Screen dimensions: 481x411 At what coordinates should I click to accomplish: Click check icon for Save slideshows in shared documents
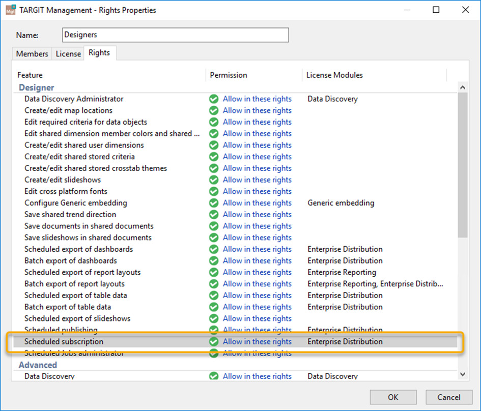214,238
